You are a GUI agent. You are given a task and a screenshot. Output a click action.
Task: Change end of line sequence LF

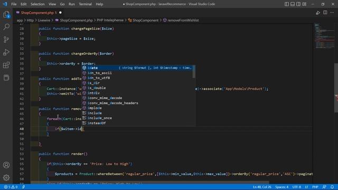click(306, 187)
